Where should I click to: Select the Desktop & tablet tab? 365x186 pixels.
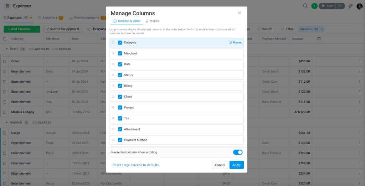[127, 21]
